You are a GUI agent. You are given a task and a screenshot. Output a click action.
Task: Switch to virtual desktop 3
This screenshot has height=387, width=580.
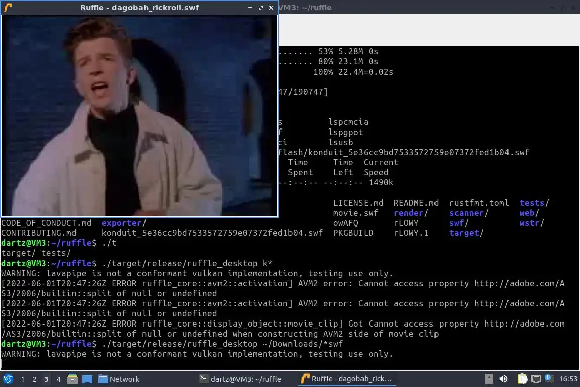coord(46,379)
